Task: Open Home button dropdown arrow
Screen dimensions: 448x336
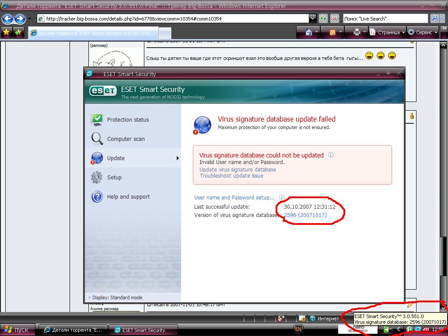Action: pyautogui.click(x=316, y=32)
